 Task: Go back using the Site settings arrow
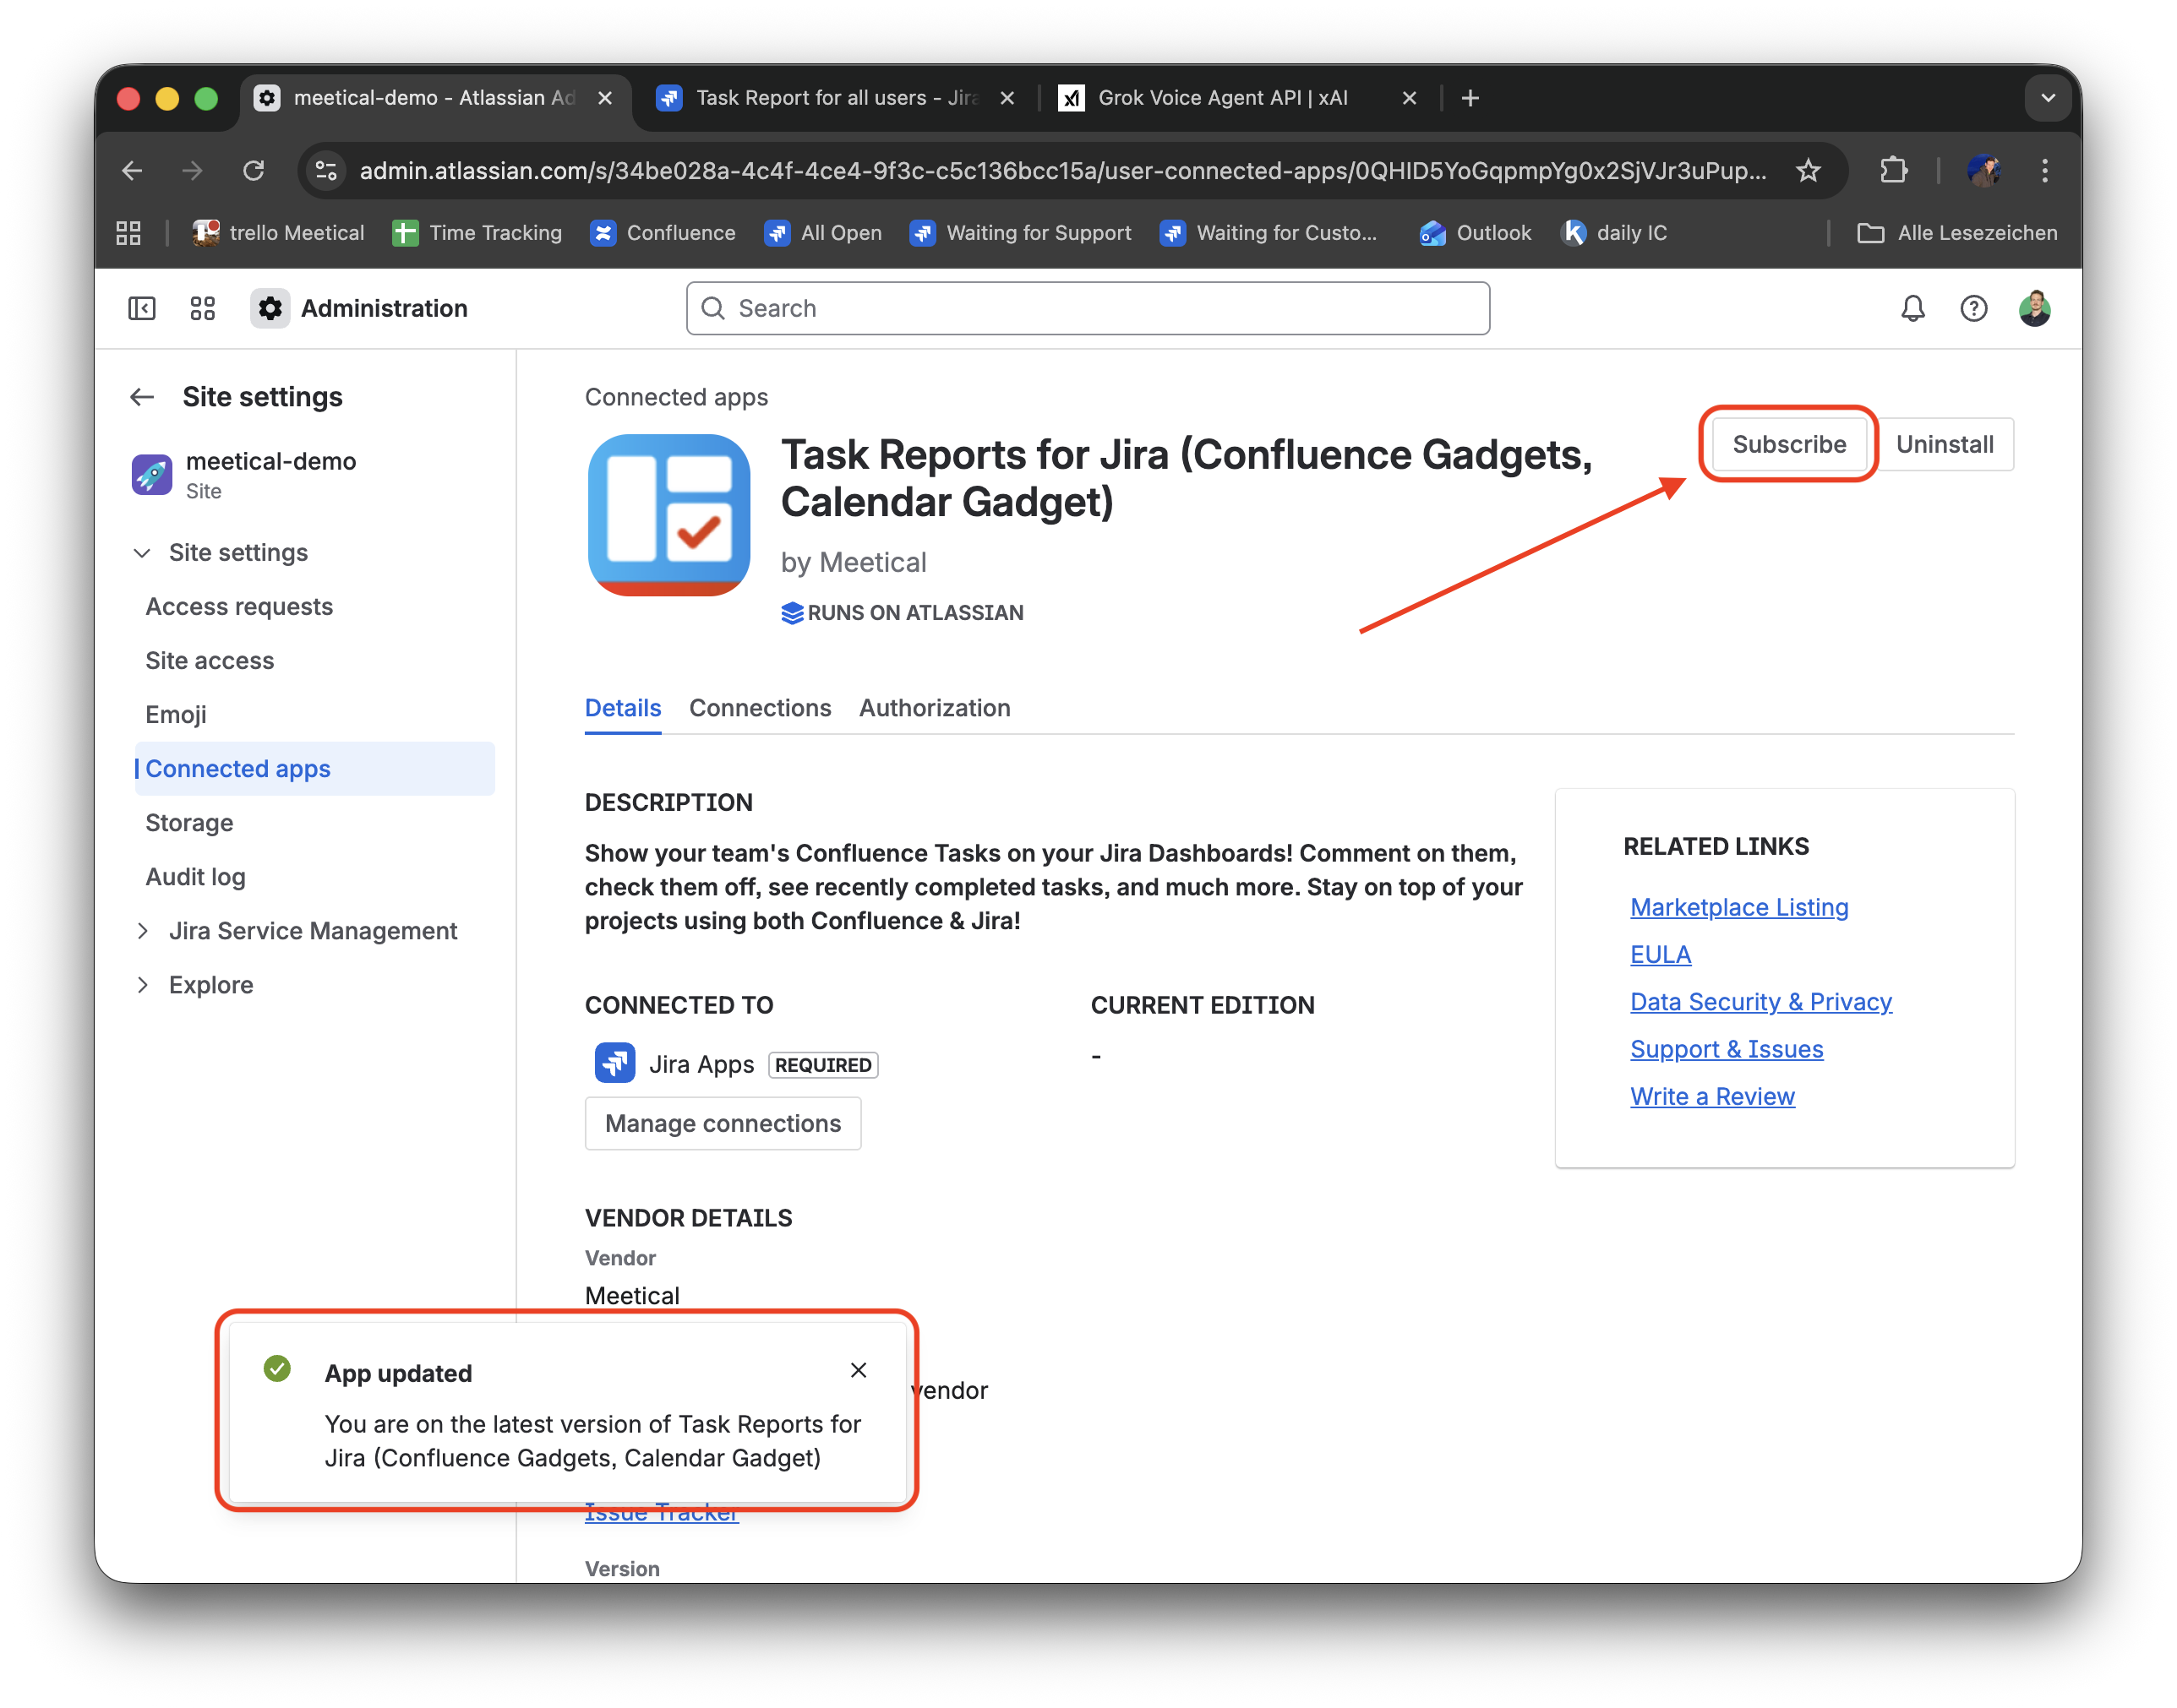(x=142, y=397)
